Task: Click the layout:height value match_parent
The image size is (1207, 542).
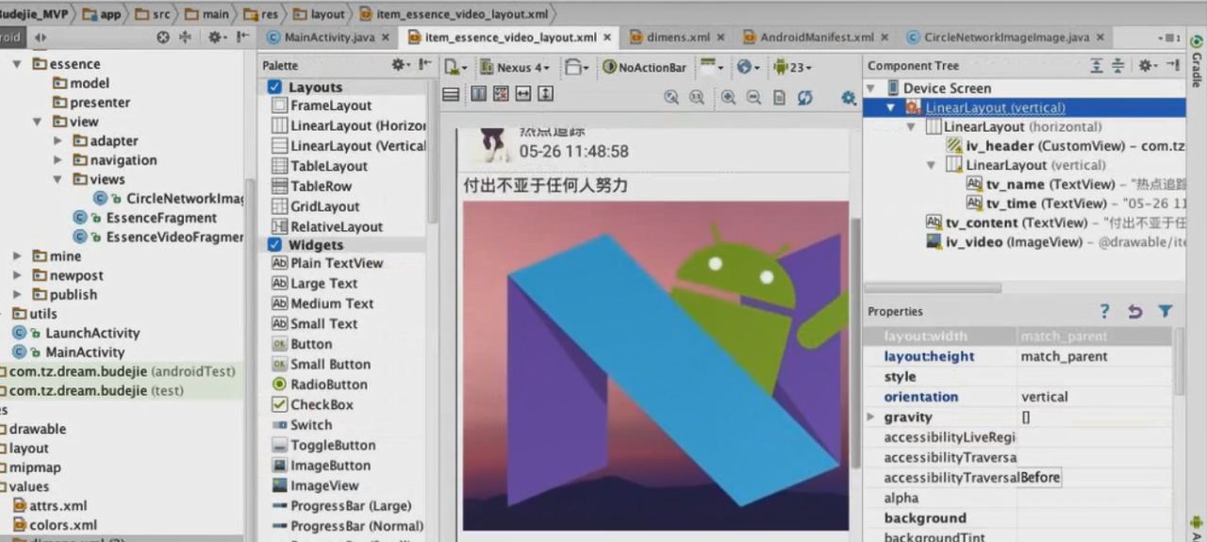Action: click(1064, 356)
